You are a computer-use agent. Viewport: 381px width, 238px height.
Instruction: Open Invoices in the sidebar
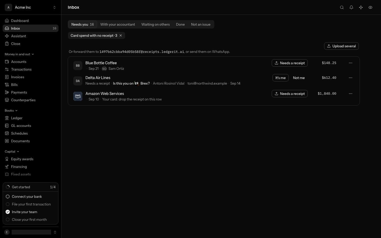coord(30,77)
